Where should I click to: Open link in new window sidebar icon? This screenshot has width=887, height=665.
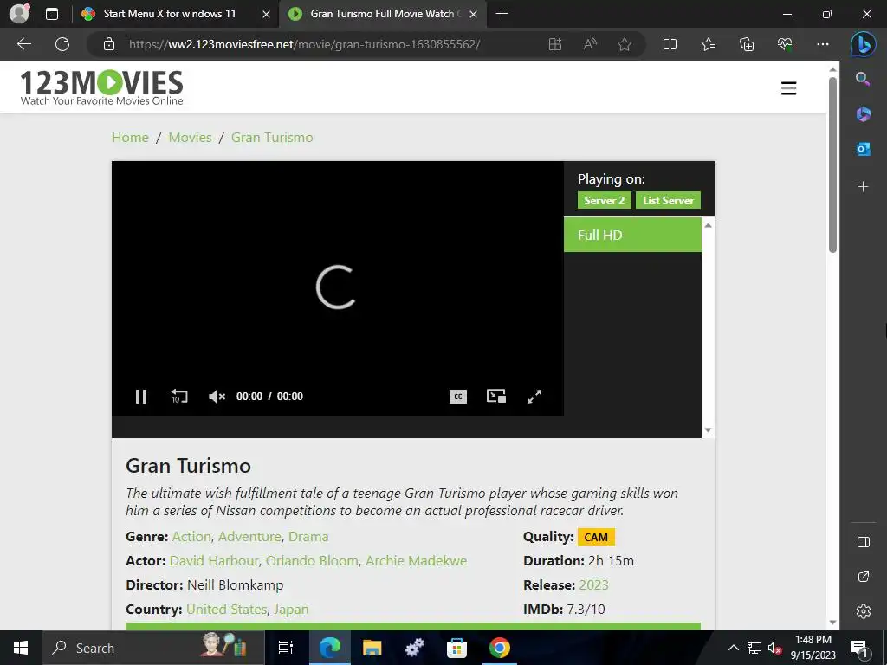click(864, 577)
